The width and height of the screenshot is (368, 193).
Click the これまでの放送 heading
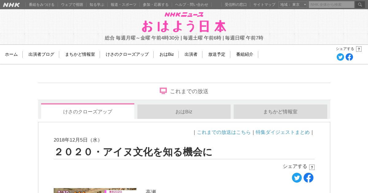(189, 91)
